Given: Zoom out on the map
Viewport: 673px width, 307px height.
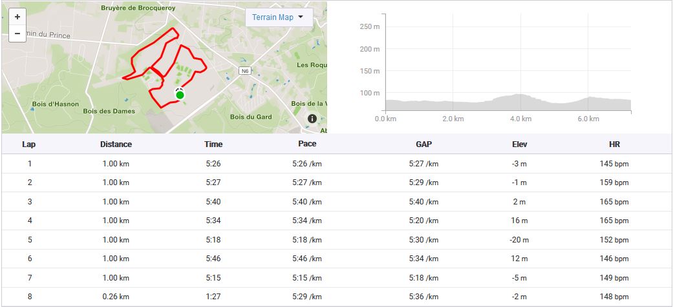Looking at the screenshot, I should pos(17,34).
